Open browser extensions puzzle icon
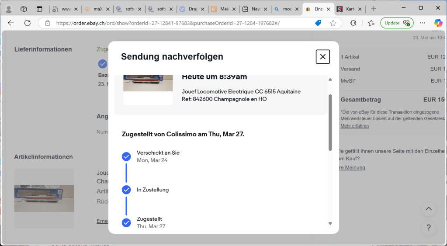The height and width of the screenshot is (246, 447). click(353, 23)
